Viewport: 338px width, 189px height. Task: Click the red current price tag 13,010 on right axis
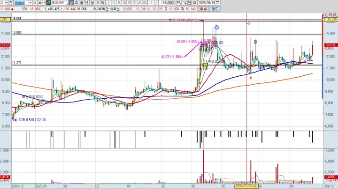330,45
